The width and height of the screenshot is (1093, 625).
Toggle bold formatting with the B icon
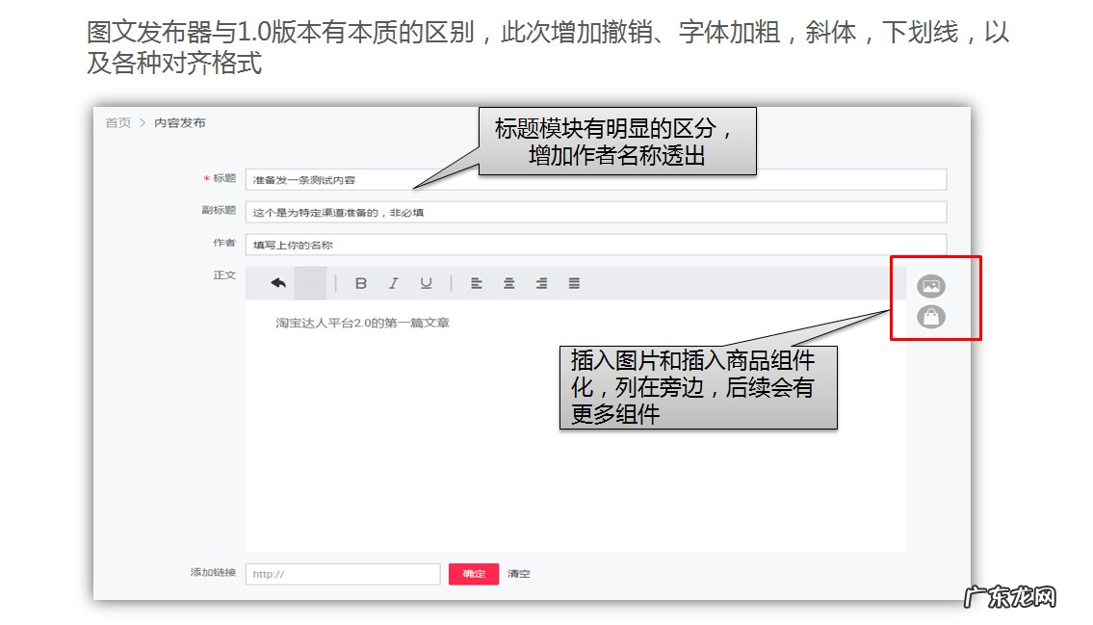361,282
